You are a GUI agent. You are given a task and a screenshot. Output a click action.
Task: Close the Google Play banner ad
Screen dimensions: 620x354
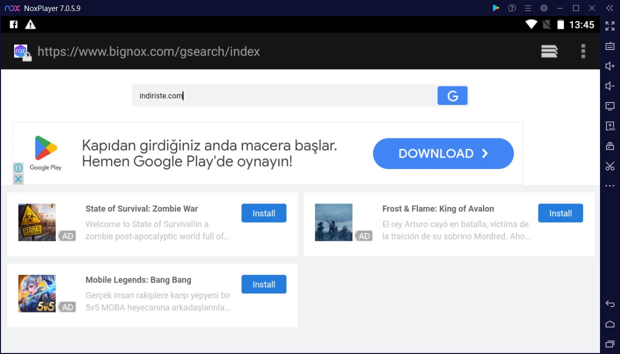click(18, 179)
